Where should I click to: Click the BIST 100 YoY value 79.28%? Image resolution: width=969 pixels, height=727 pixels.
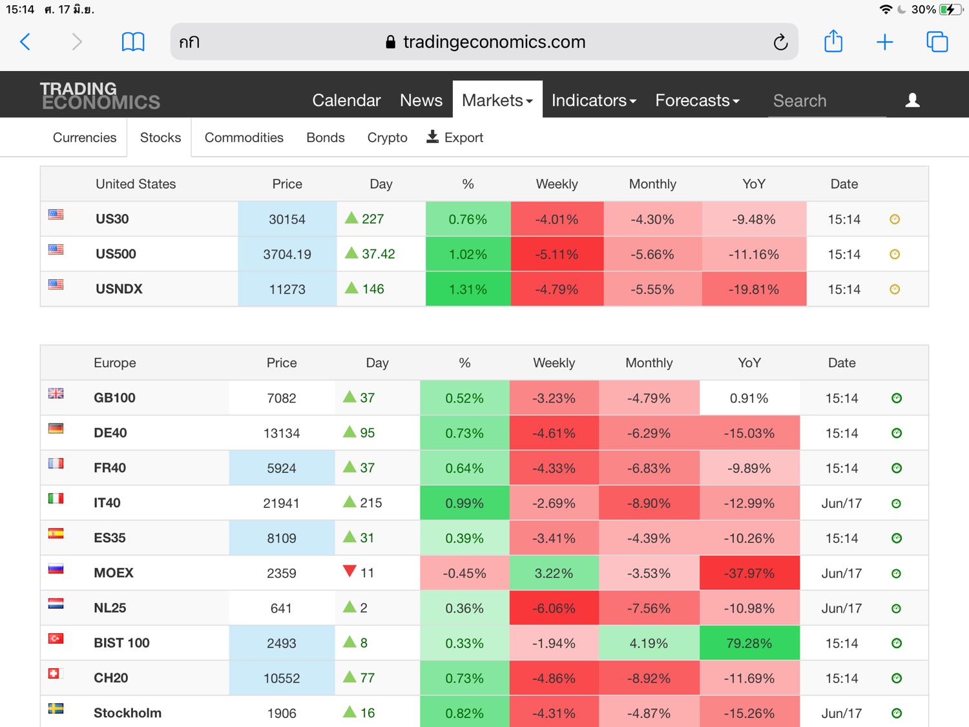(x=749, y=644)
